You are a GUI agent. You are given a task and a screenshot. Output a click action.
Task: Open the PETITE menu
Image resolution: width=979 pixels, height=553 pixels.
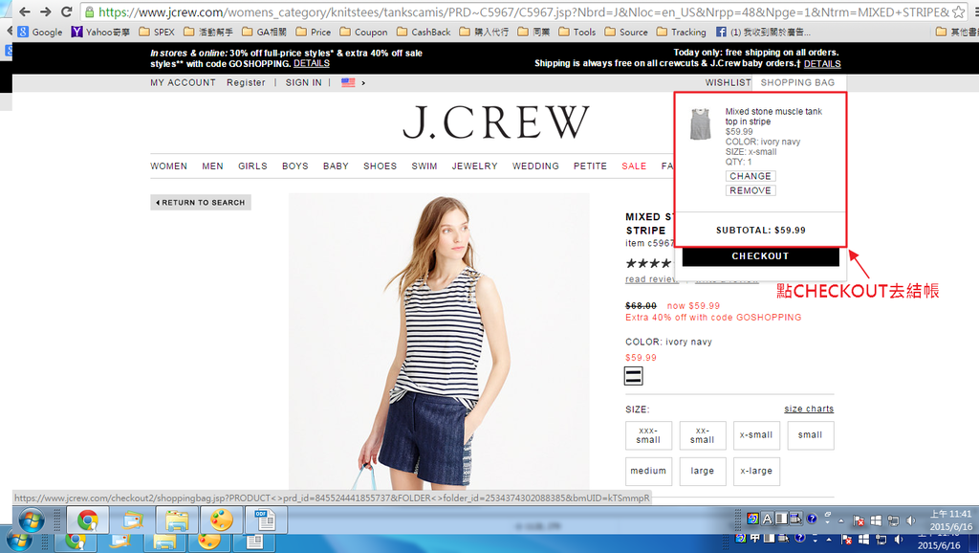tap(590, 166)
